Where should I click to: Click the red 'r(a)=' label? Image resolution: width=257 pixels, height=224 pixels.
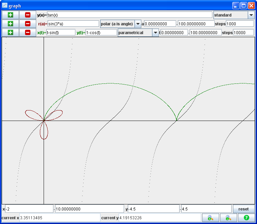[x=43, y=24]
